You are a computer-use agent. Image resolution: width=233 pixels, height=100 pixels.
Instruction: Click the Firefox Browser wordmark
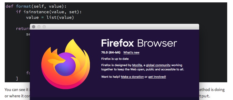[x=139, y=43]
